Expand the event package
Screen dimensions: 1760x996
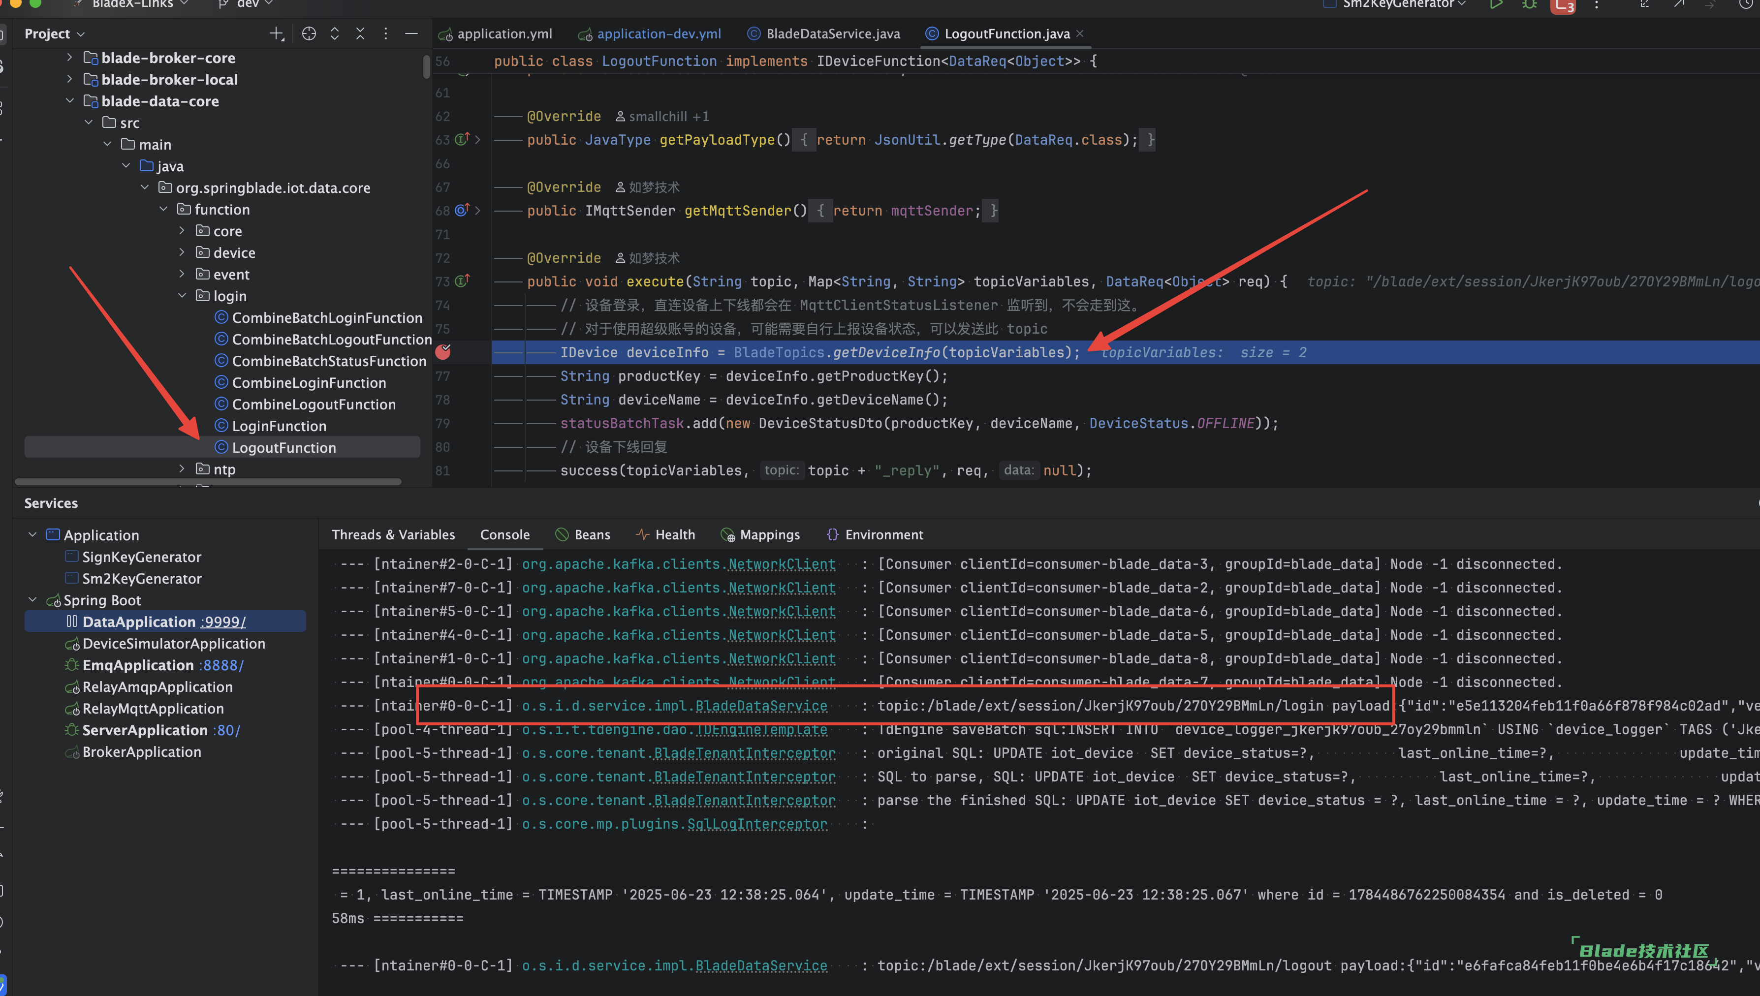(181, 274)
